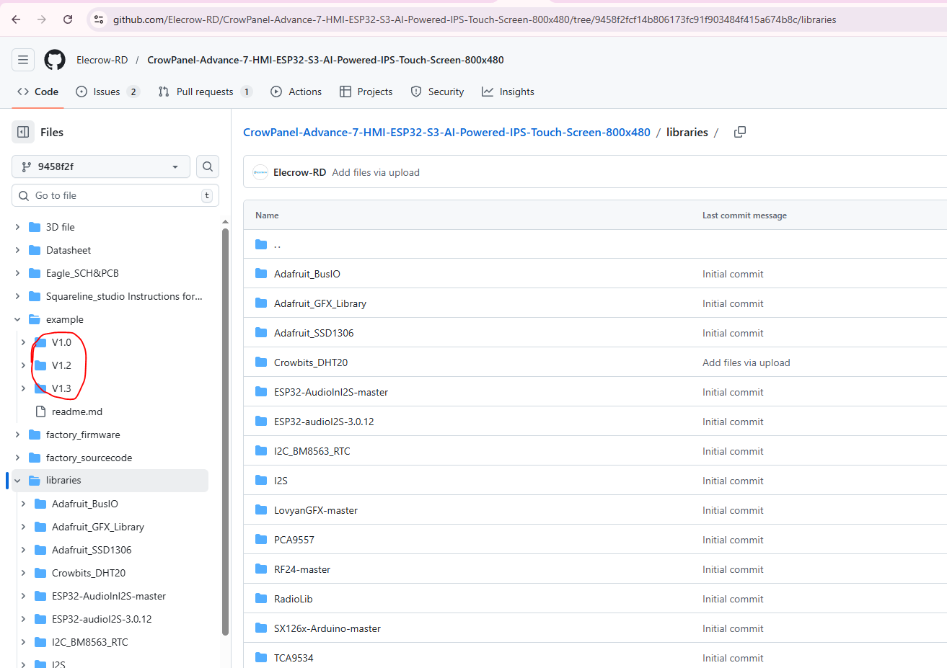Click the Go to file search field

[x=115, y=195]
